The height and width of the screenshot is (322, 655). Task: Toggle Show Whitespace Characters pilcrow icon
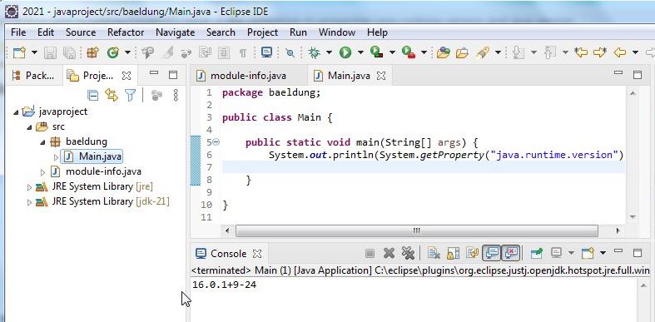coord(243,52)
